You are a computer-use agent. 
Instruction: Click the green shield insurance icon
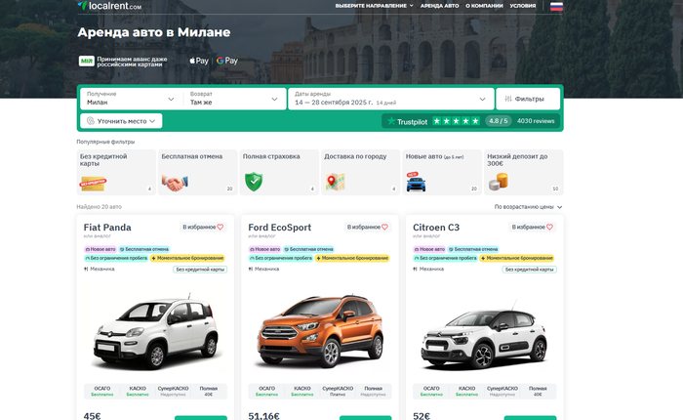pos(254,182)
